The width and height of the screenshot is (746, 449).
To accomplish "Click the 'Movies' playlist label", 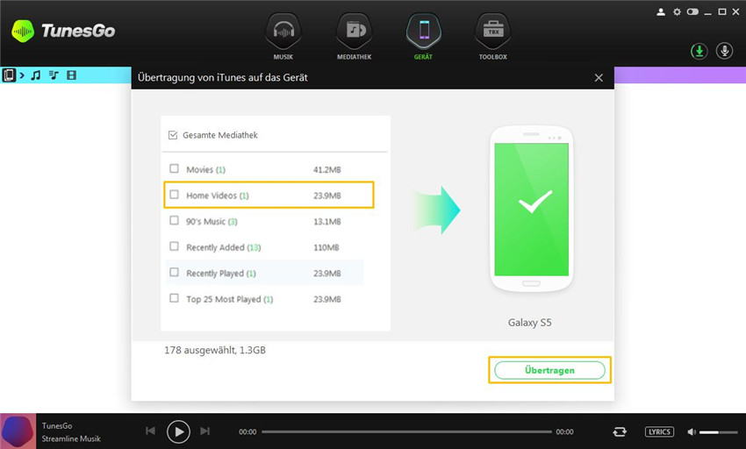I will pos(205,170).
